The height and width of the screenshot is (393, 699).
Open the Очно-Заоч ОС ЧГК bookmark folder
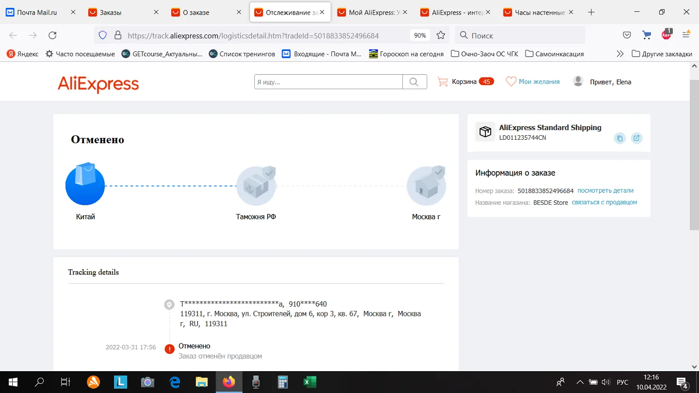click(484, 54)
